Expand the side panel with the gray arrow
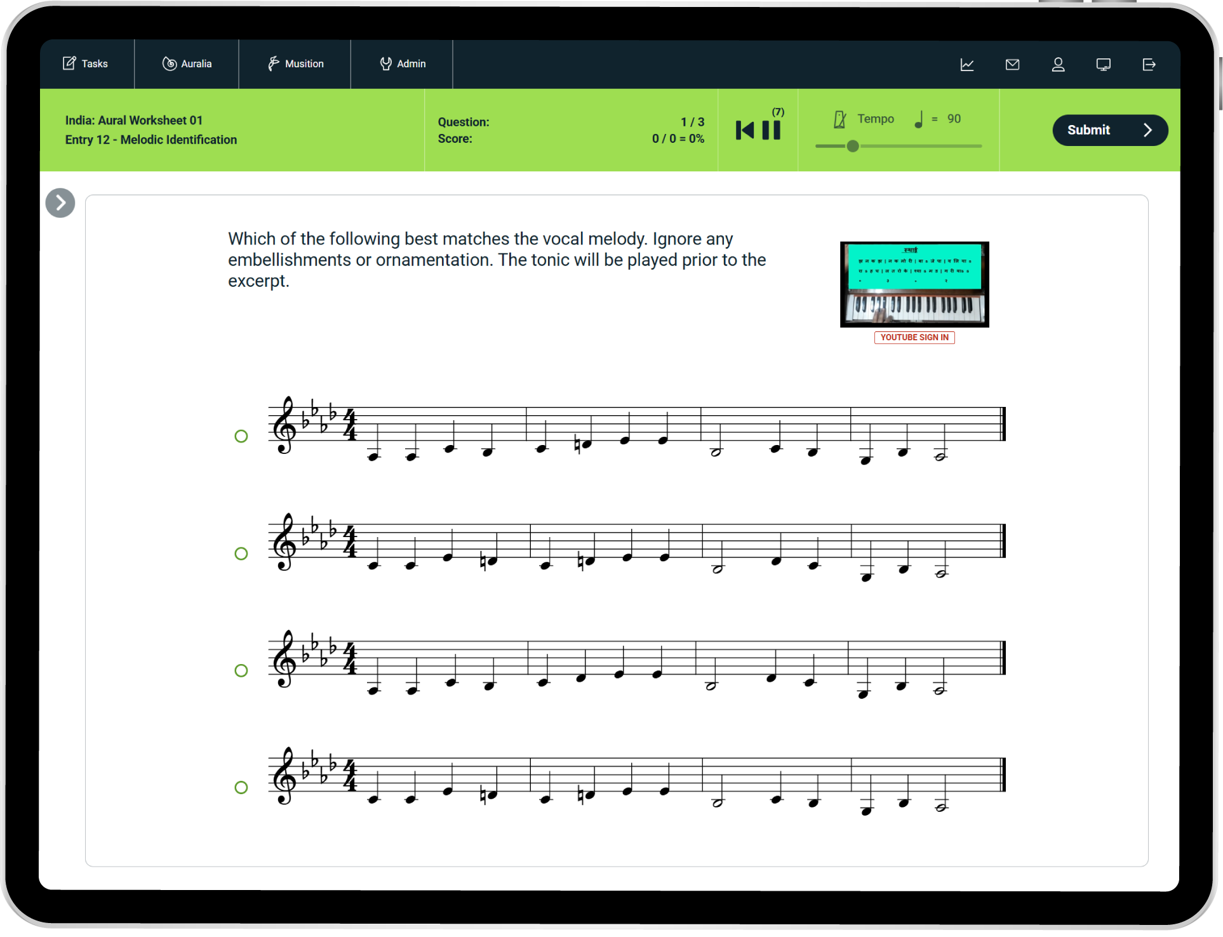The height and width of the screenshot is (937, 1223). tap(60, 203)
